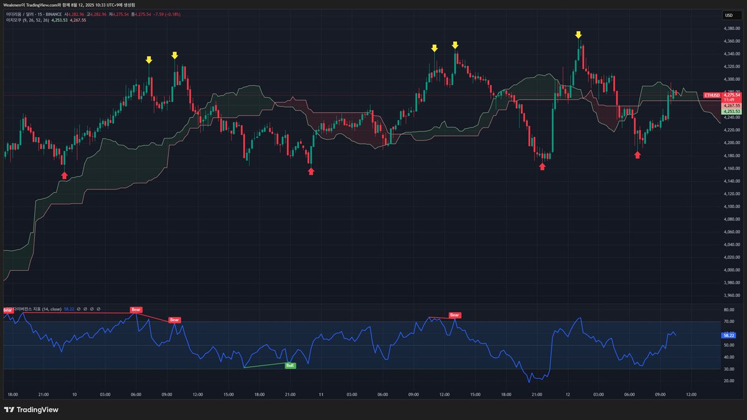Image resolution: width=747 pixels, height=420 pixels.
Task: Select the green 4,253.53 price axis label
Action: click(x=731, y=112)
